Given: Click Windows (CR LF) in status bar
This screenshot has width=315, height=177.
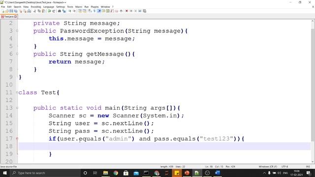Looking at the screenshot, I should point(268,167).
